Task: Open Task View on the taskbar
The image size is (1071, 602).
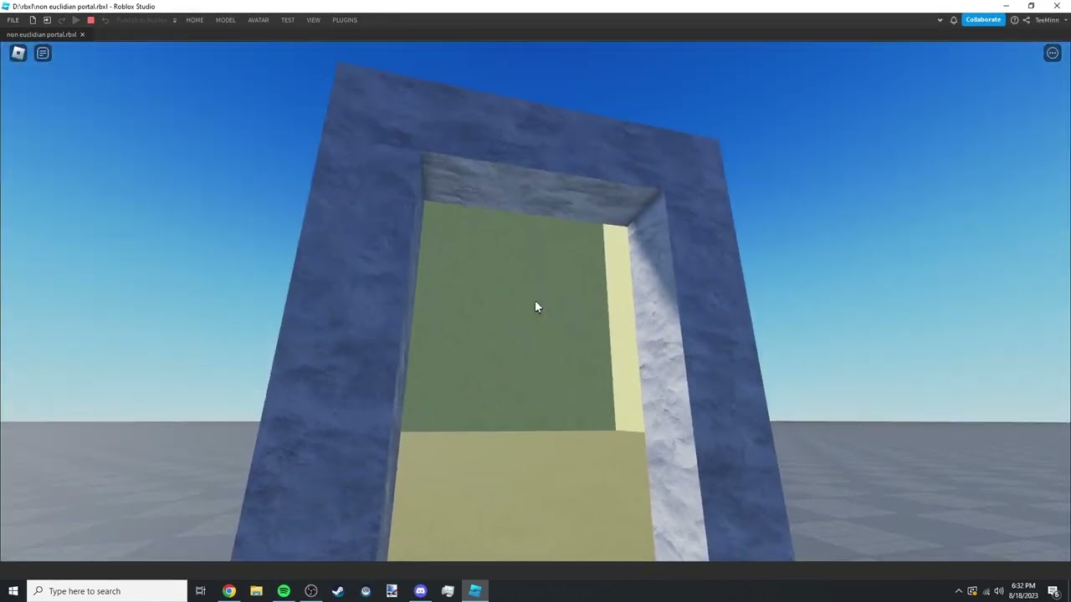Action: point(201,591)
